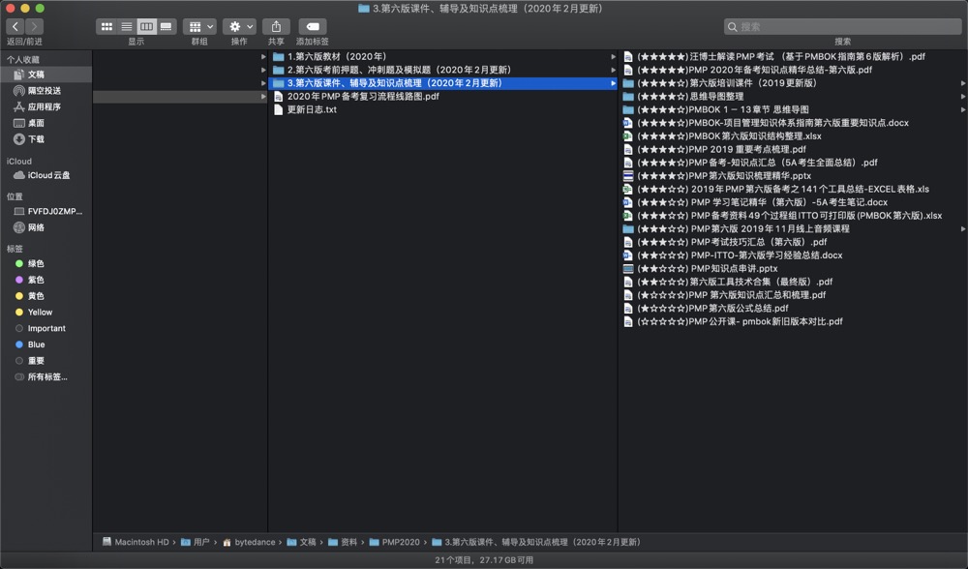
Task: Select 应用程序 in the sidebar
Action: coord(44,106)
